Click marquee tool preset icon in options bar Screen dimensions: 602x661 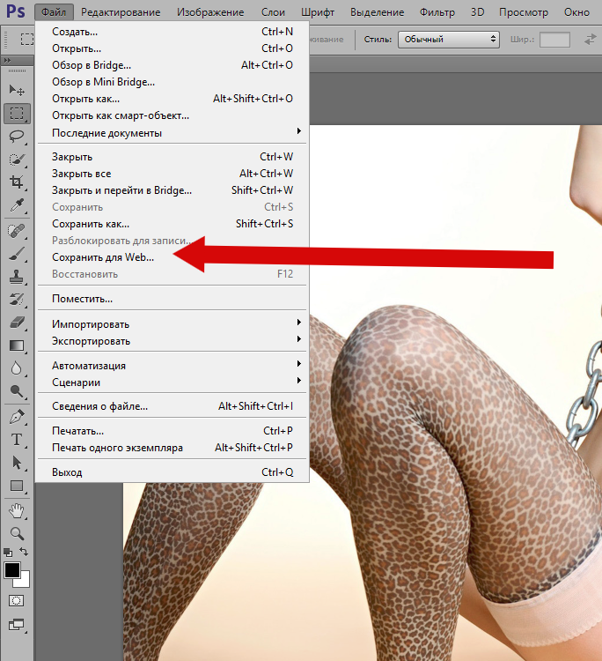click(x=27, y=39)
